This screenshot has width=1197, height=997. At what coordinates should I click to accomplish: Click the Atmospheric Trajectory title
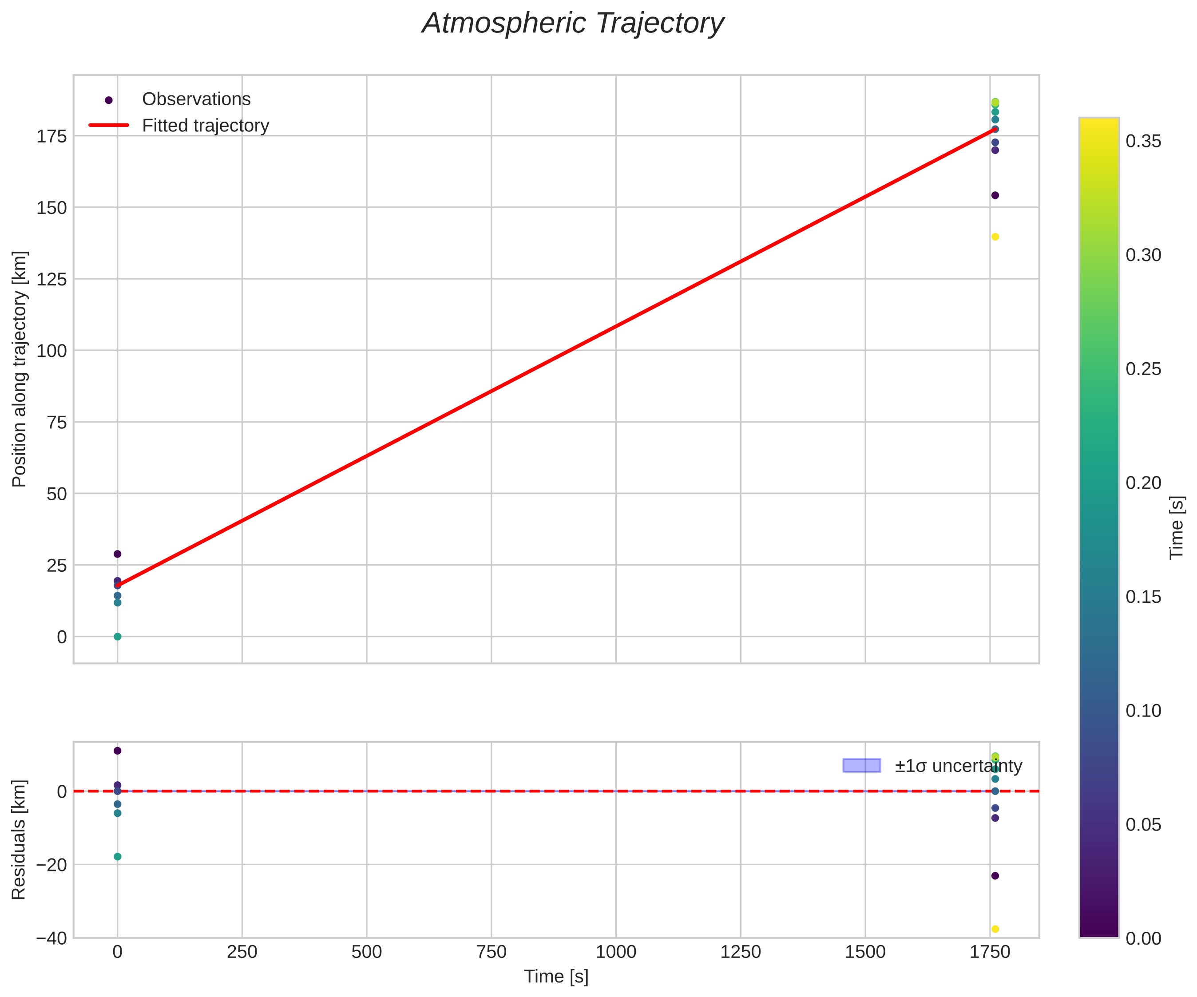pyautogui.click(x=572, y=24)
